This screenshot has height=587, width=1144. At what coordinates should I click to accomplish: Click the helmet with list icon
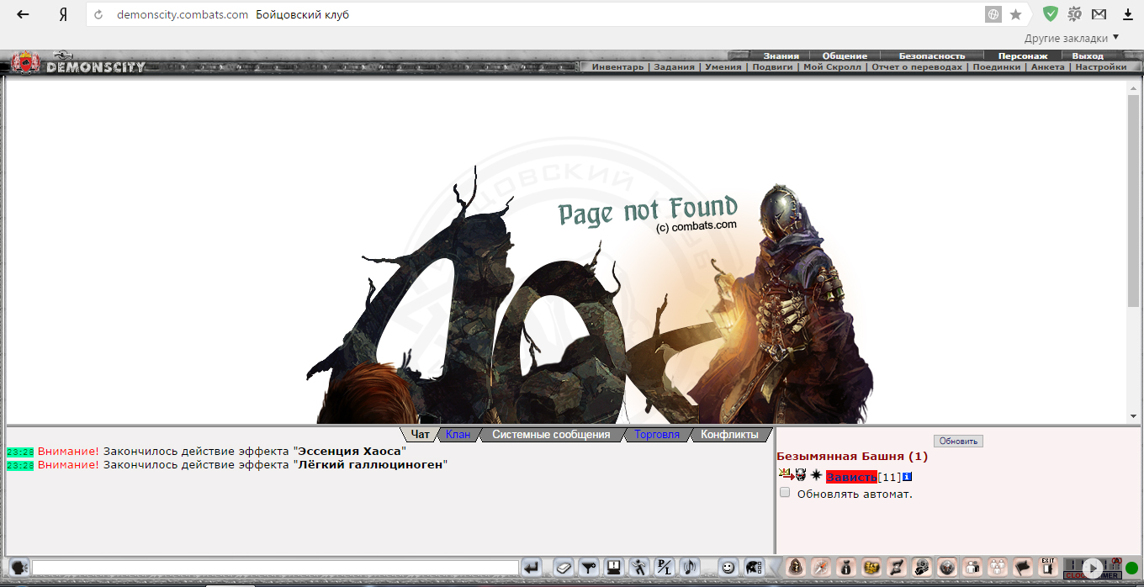[753, 568]
